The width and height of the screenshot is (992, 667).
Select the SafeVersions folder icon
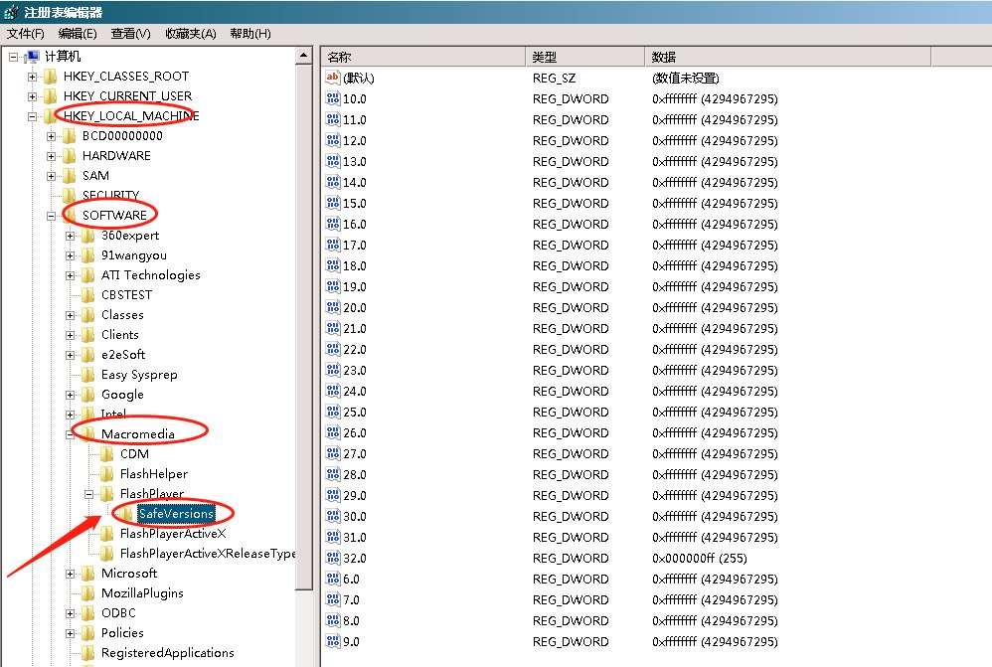click(128, 514)
